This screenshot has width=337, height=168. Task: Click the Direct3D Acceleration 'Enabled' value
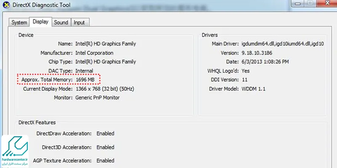105,147
